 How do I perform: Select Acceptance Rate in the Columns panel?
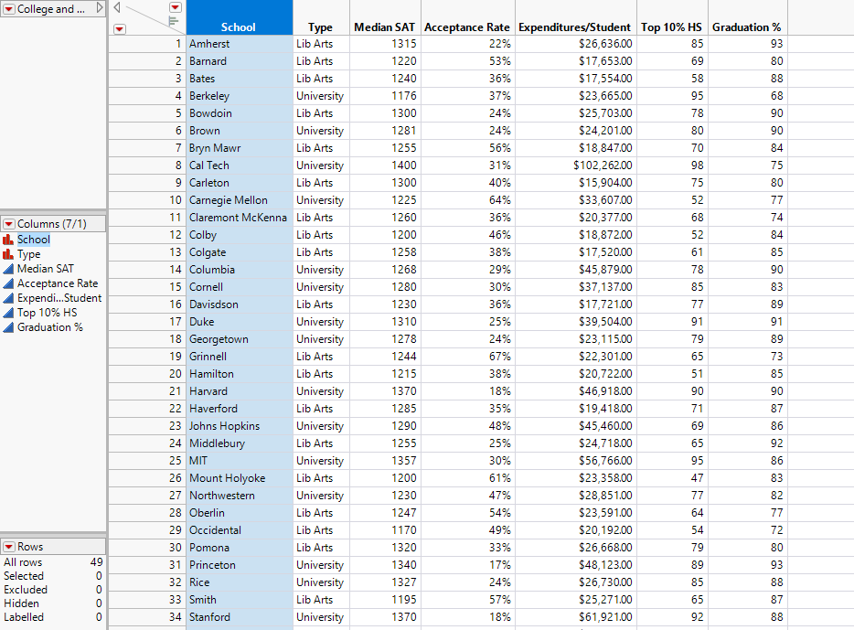[x=58, y=283]
